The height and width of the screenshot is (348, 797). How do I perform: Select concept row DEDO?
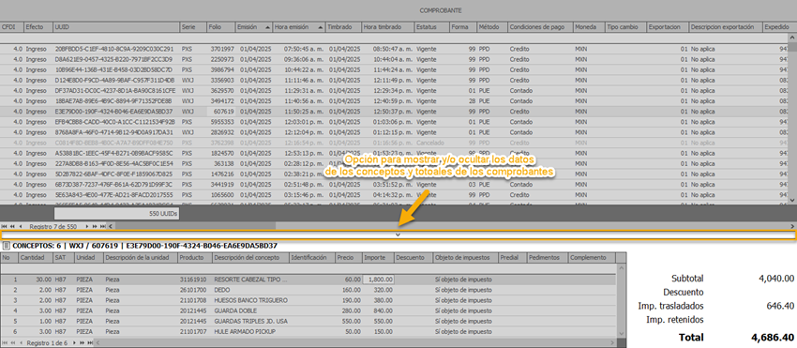click(x=308, y=290)
